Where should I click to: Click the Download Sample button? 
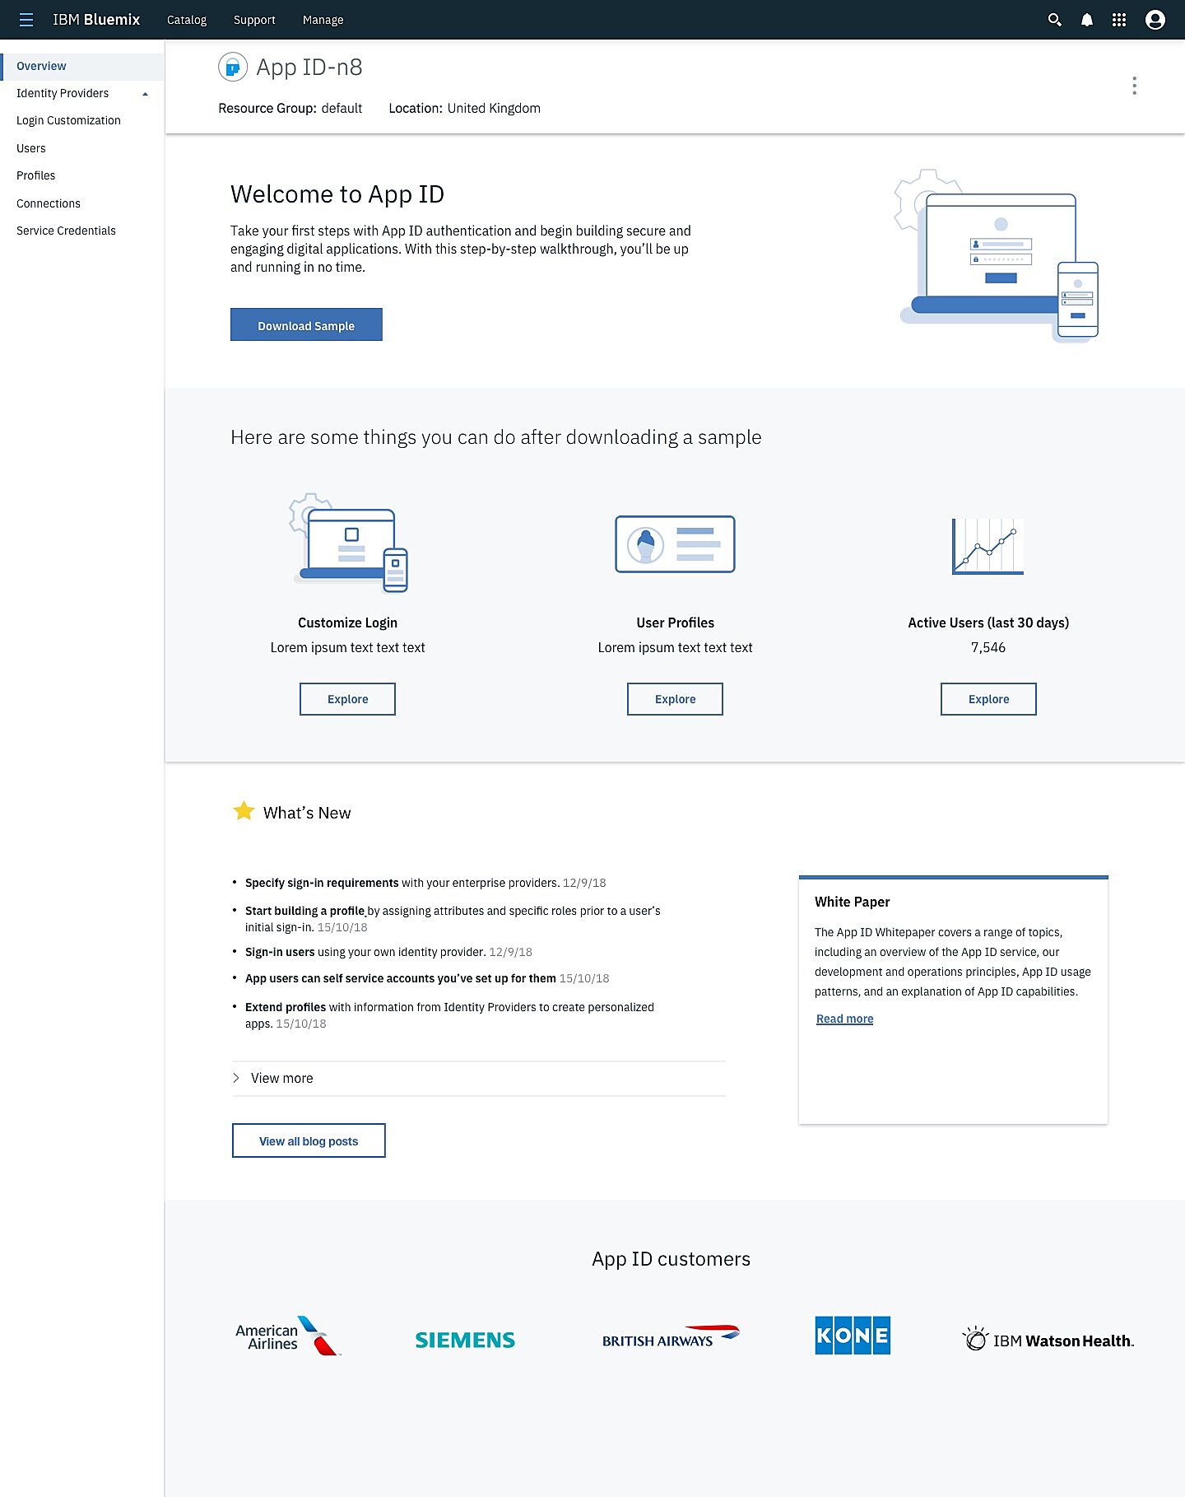pyautogui.click(x=306, y=324)
